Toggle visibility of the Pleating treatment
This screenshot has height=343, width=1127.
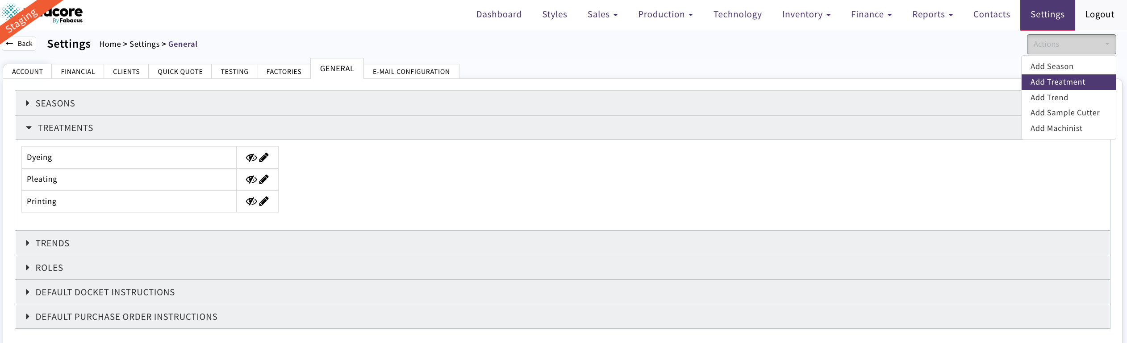[251, 180]
